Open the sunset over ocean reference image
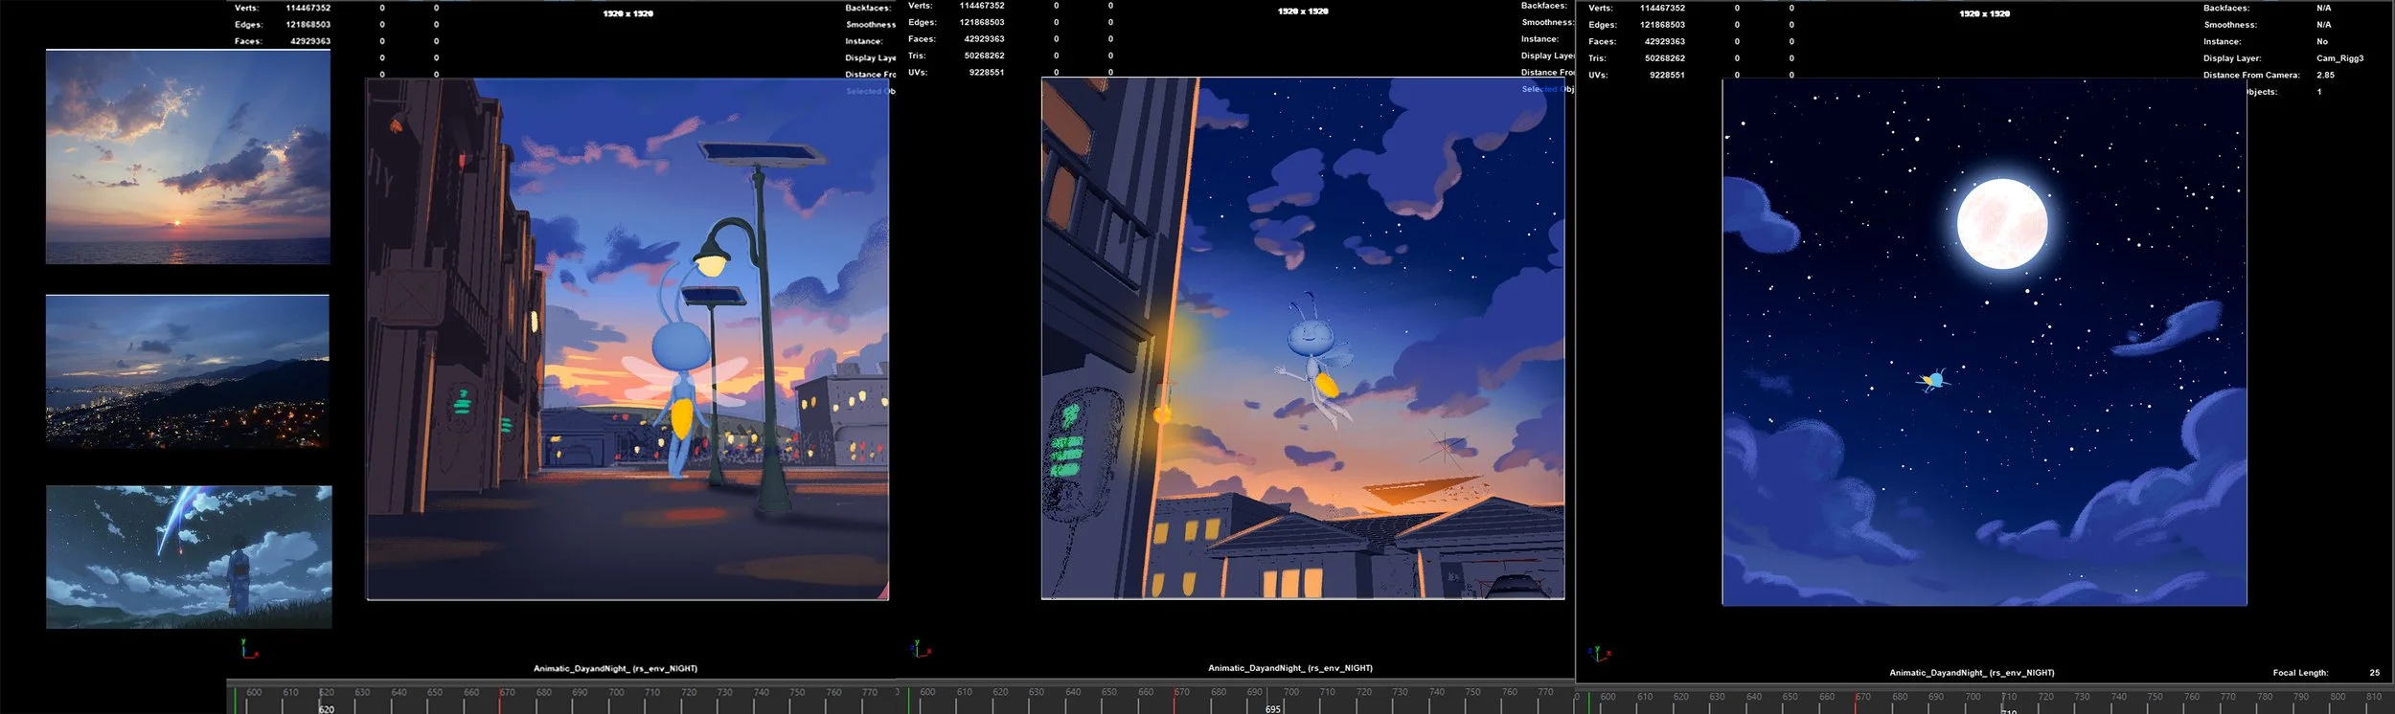2395x714 pixels. point(189,157)
